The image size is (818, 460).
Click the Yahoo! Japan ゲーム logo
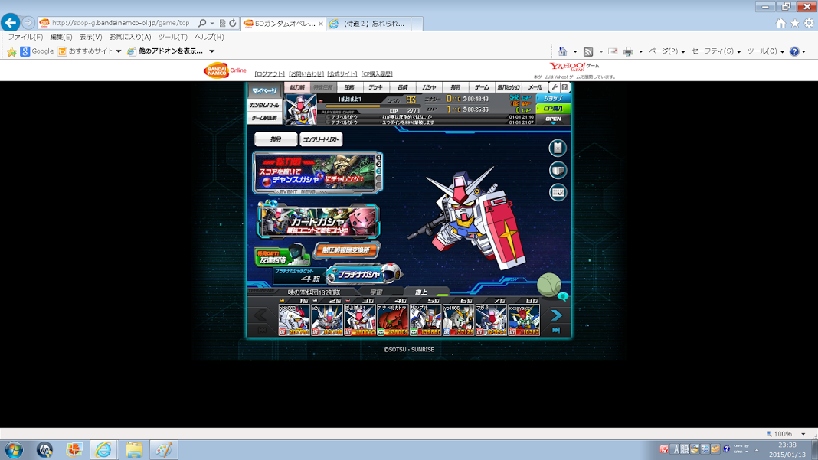click(574, 67)
